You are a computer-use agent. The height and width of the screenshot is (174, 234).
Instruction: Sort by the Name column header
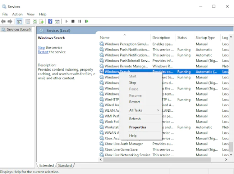[124, 37]
